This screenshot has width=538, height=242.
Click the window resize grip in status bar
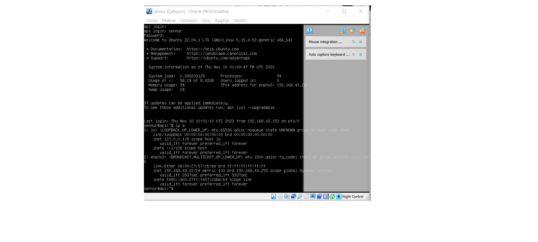[x=367, y=198]
